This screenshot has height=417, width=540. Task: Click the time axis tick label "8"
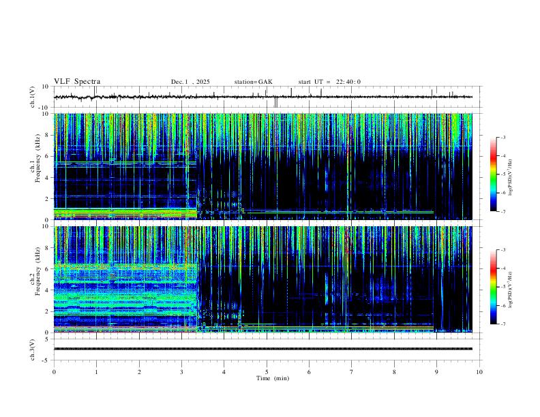tap(394, 372)
